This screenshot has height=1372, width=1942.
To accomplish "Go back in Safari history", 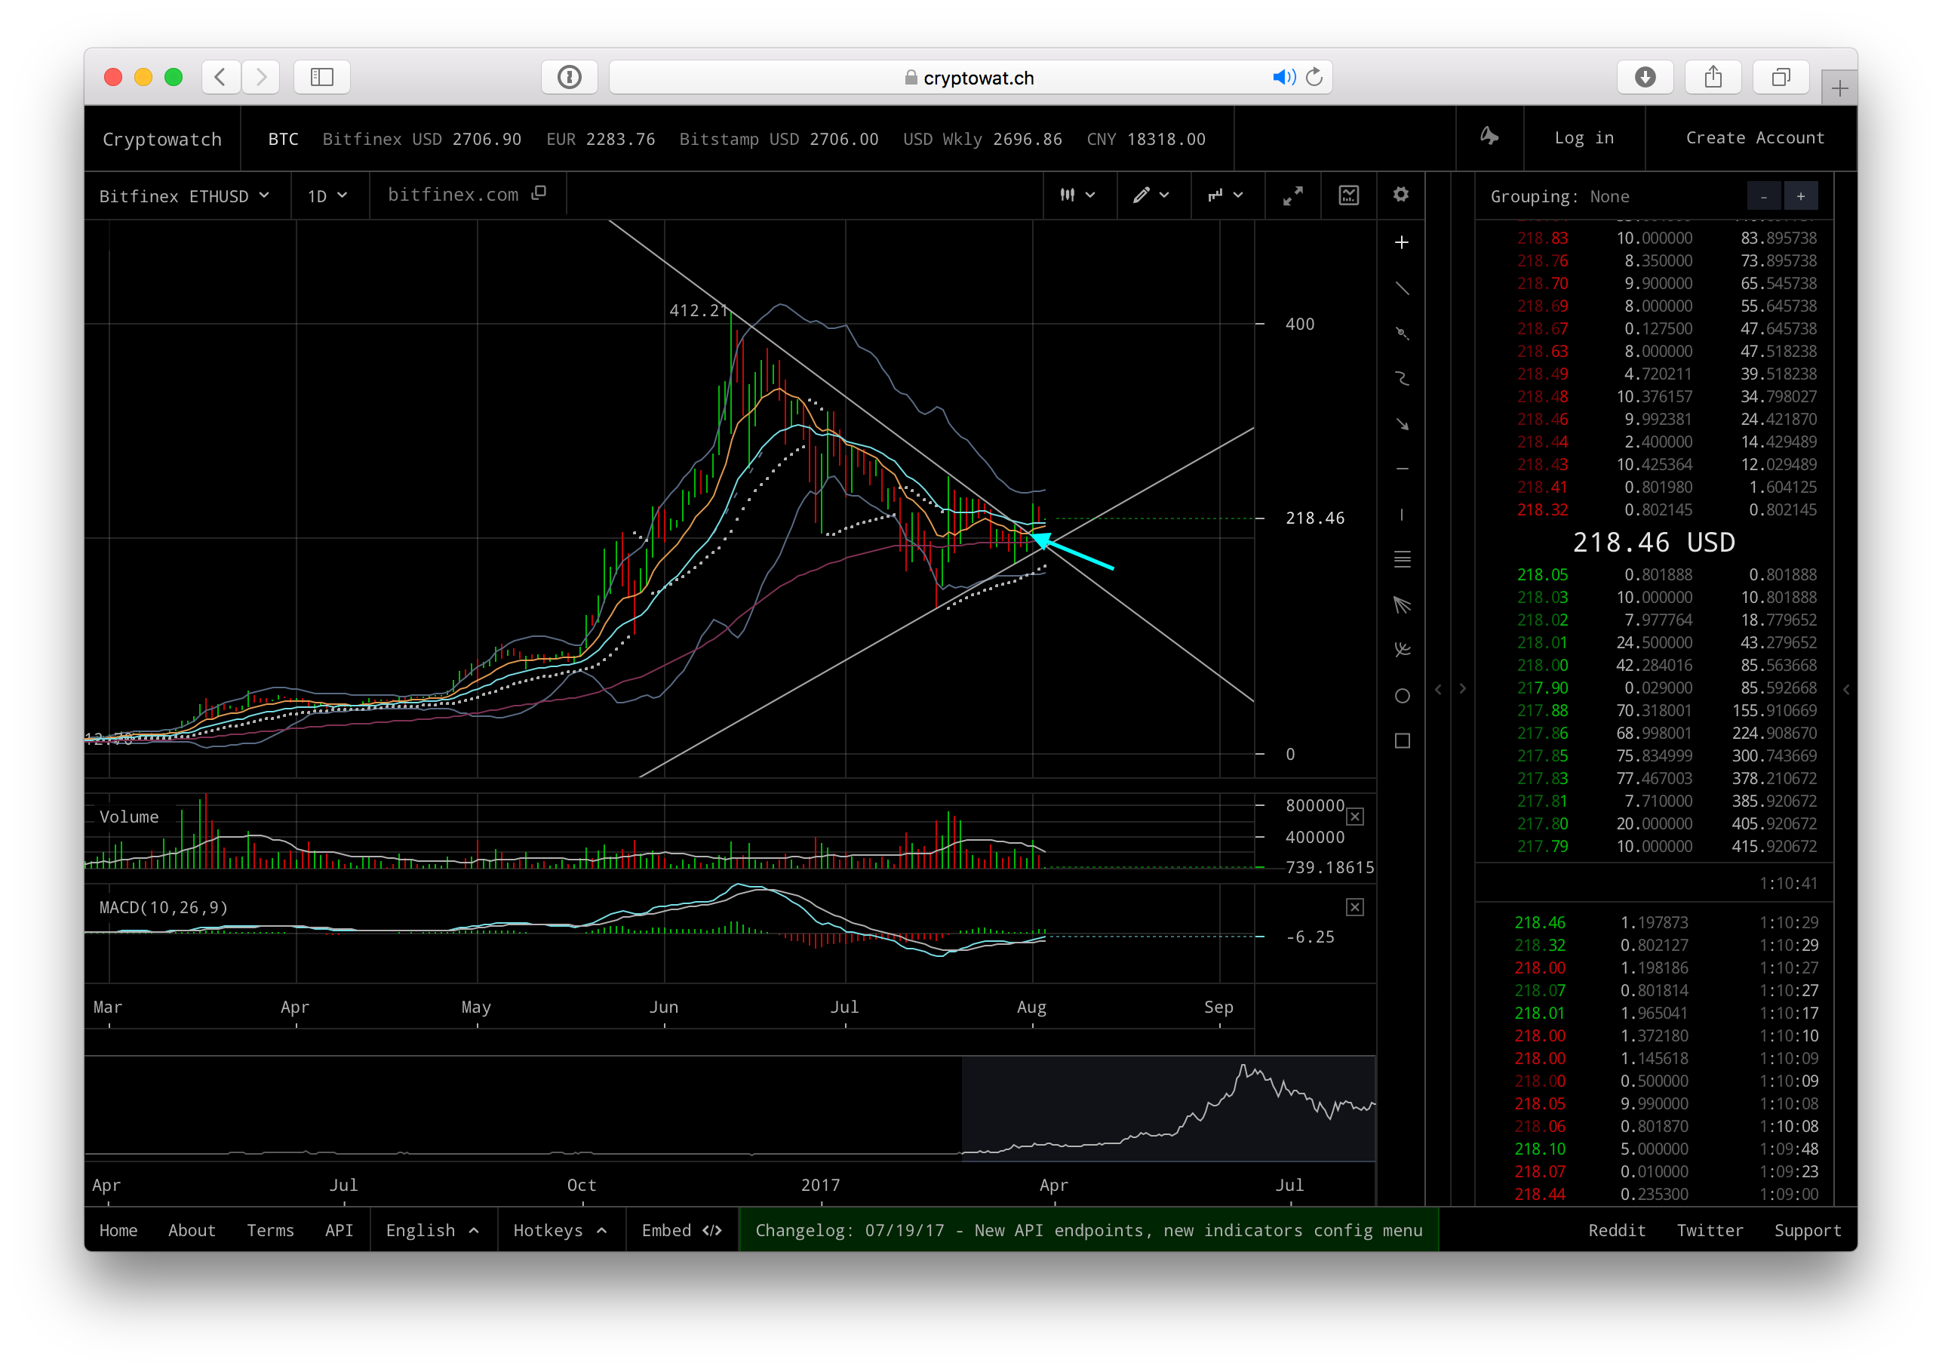I will point(220,77).
